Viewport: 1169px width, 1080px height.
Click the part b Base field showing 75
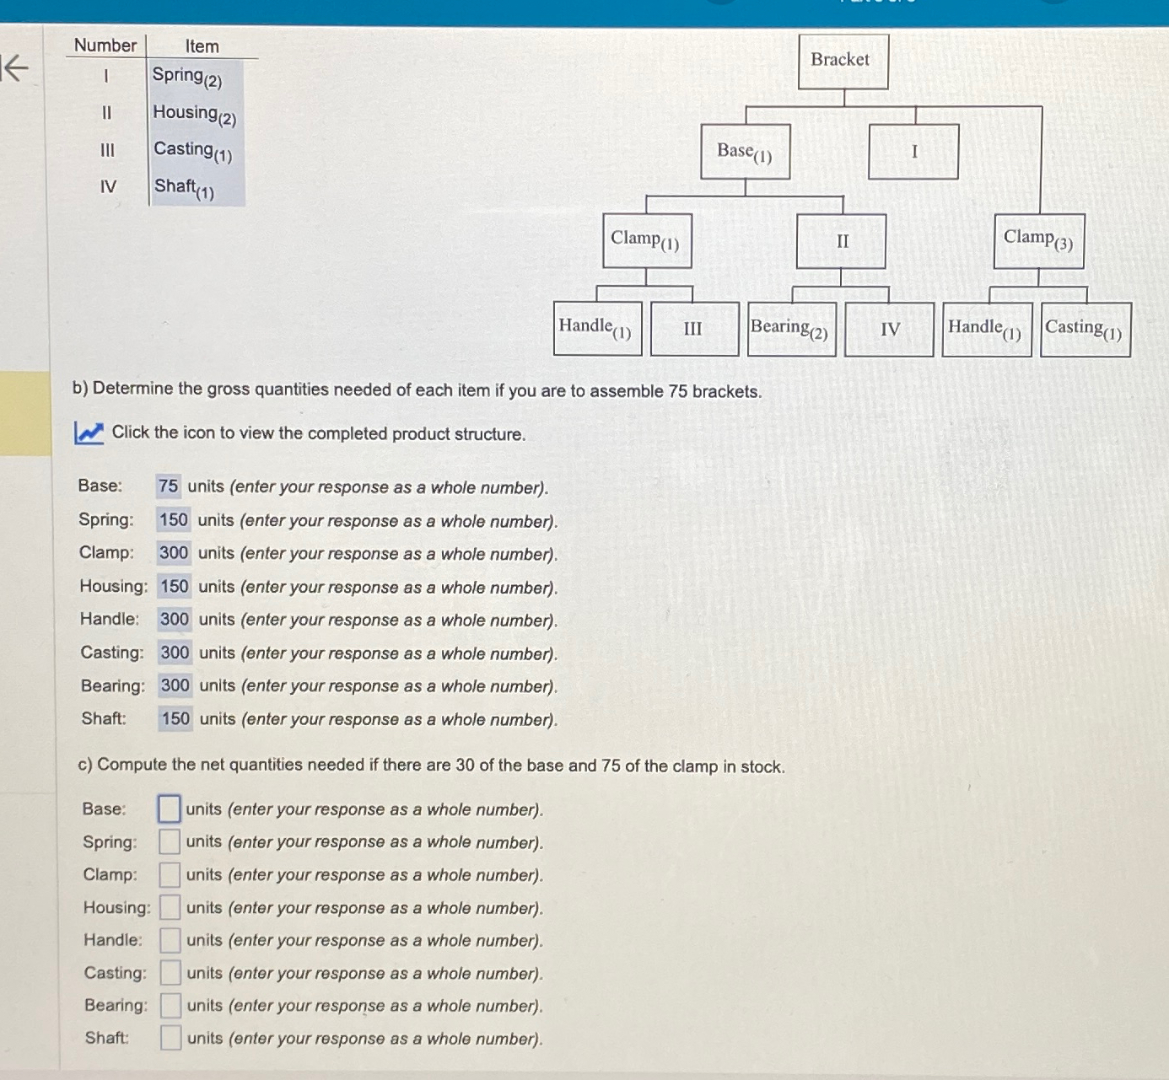[x=168, y=486]
